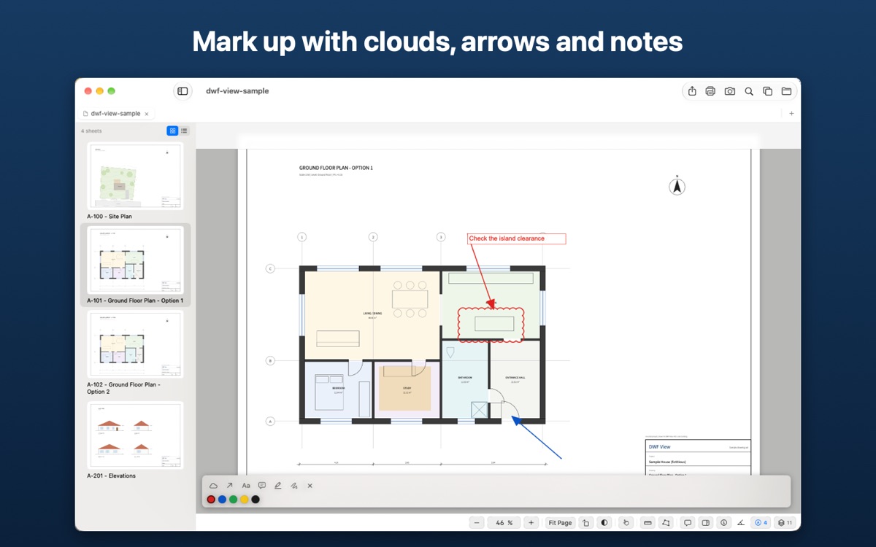This screenshot has width=876, height=547.
Task: Select the angle measure tool
Action: [741, 523]
